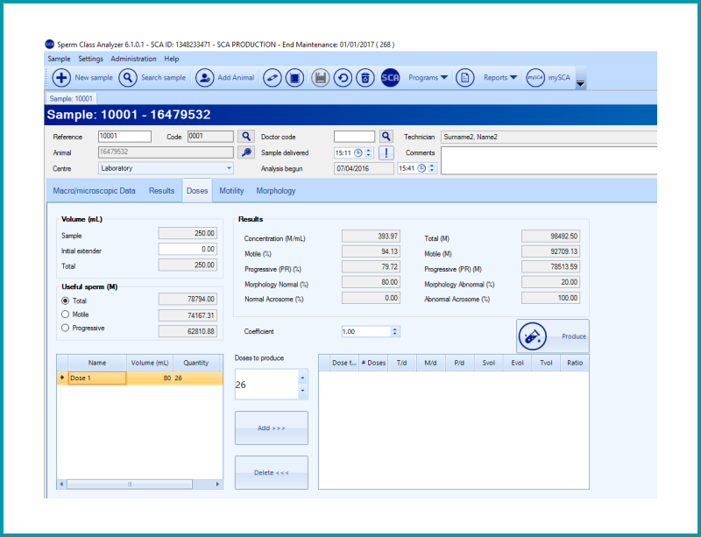Expand the toolbar overflow arrow
The width and height of the screenshot is (701, 537).
pos(580,83)
